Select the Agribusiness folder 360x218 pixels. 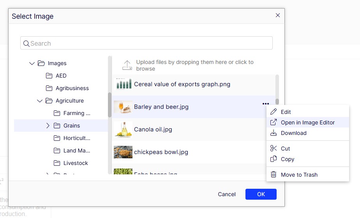point(72,88)
